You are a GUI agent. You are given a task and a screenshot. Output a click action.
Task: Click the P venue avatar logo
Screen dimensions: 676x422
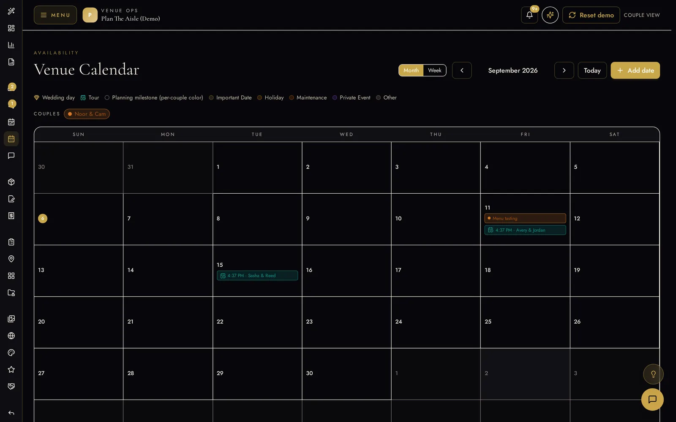[x=90, y=15]
